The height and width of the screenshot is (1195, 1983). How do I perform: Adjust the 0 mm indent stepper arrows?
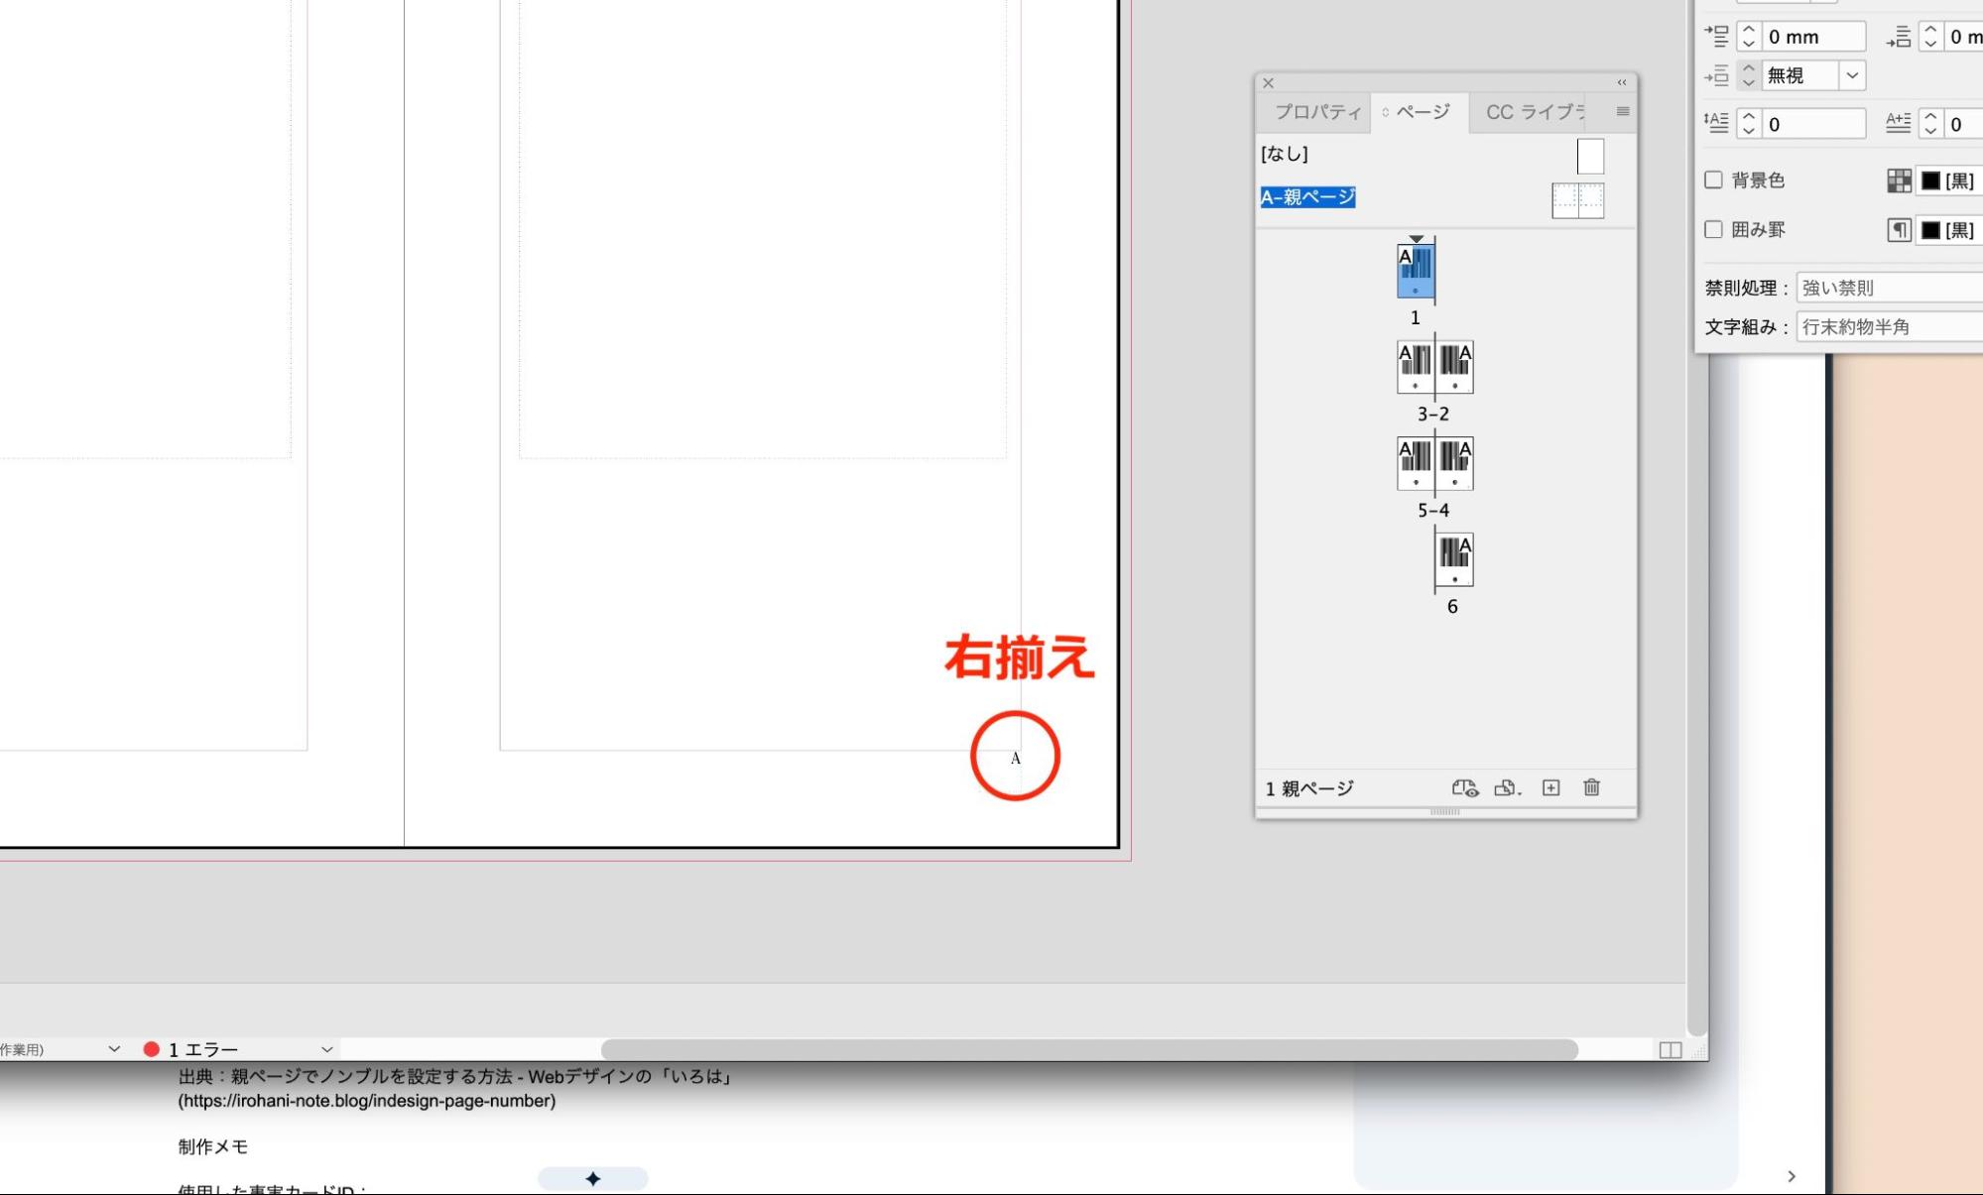click(x=1749, y=37)
